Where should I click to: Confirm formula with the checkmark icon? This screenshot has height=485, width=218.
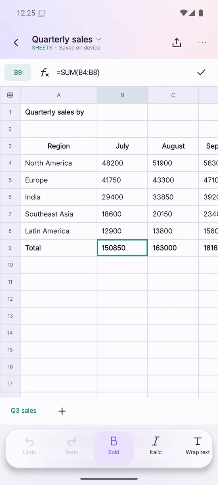pos(201,72)
